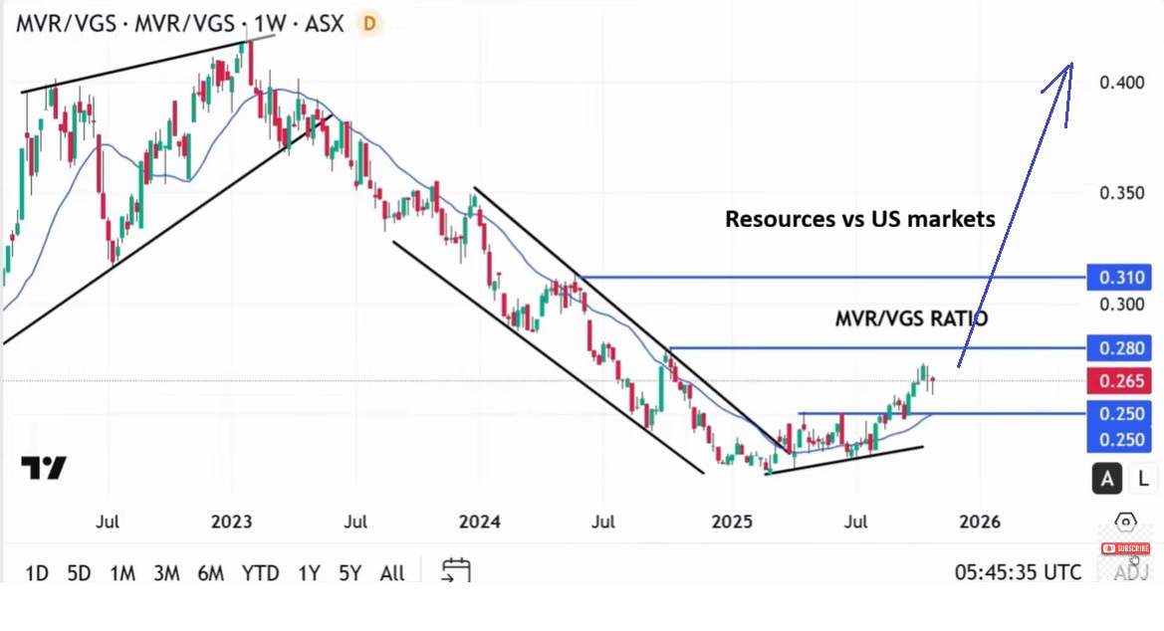
Task: Click the orange D delayed-data badge
Action: click(x=369, y=24)
